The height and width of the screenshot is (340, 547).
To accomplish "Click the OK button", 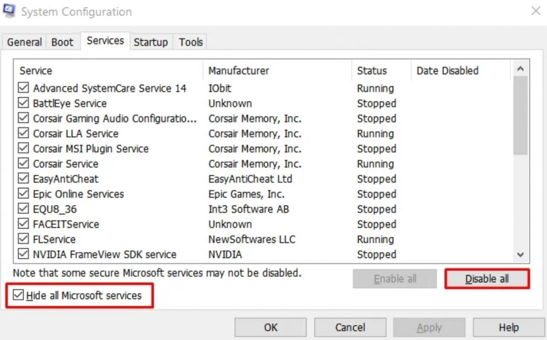I will [271, 328].
